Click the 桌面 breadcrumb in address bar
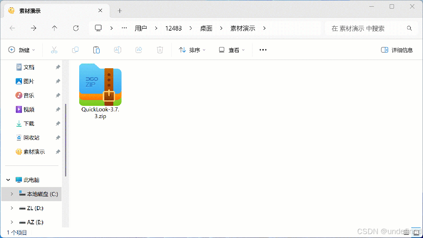Screen dimensions: 423x238 [206, 28]
